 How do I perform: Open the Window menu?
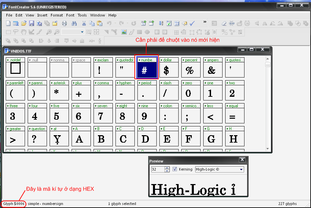pos(97,15)
